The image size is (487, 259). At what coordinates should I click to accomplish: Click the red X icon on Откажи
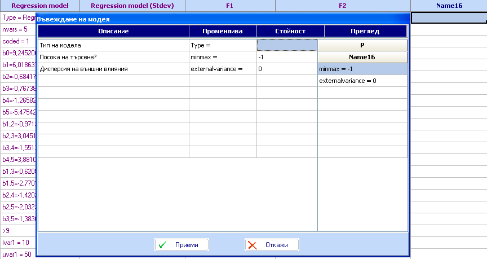click(253, 245)
